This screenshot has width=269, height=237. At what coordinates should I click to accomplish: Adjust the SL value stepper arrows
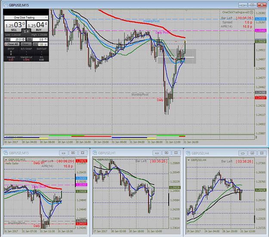pos(24,40)
